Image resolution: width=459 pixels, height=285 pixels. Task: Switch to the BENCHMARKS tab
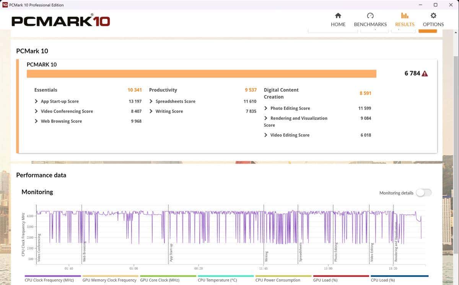pyautogui.click(x=370, y=24)
